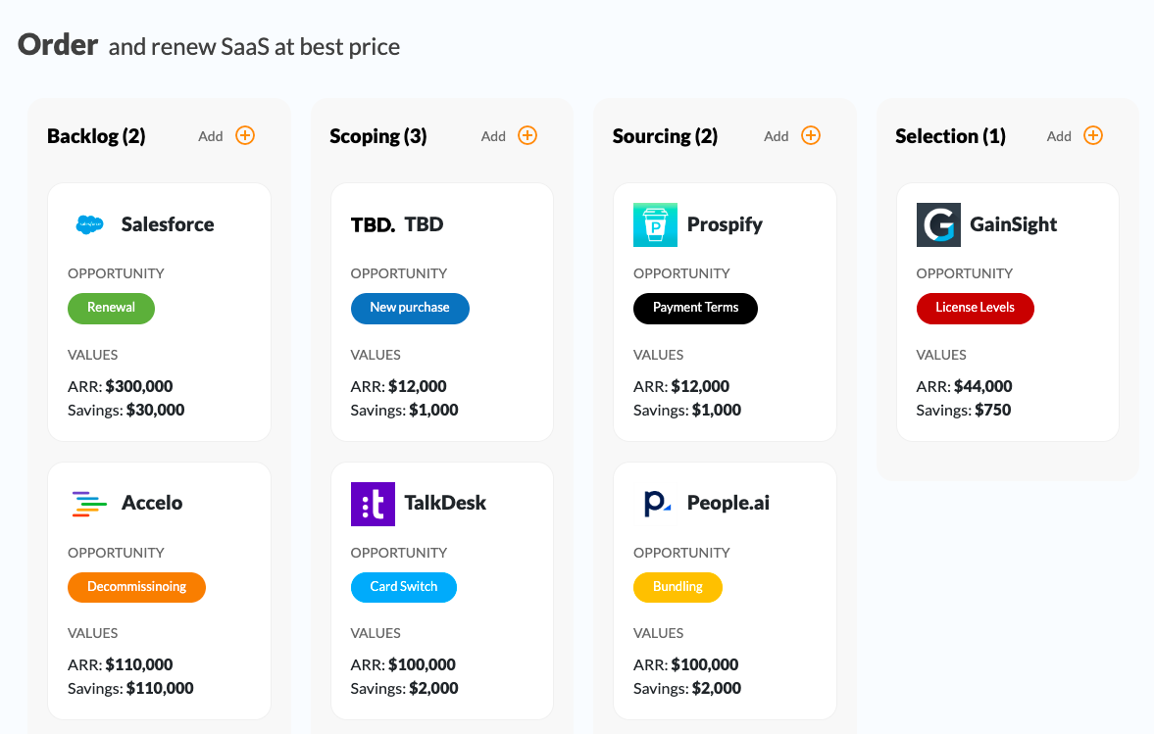1154x734 pixels.
Task: Select the Renewal tag on the Salesforce card
Action: pyautogui.click(x=111, y=308)
